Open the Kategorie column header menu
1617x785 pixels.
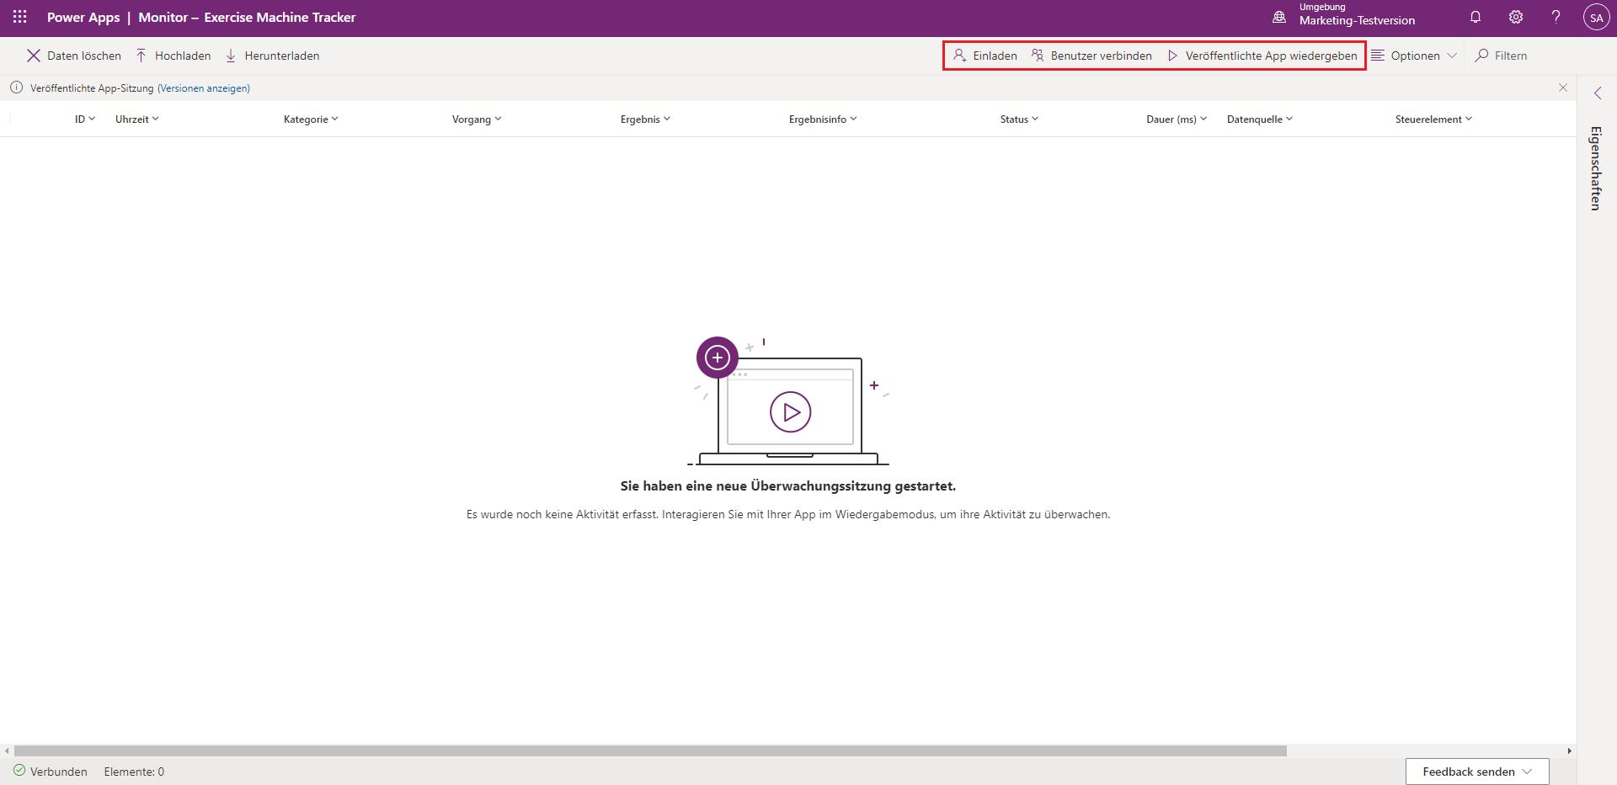(311, 119)
